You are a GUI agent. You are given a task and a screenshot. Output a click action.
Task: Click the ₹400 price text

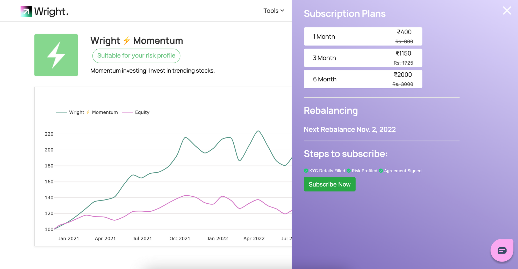[x=404, y=32]
